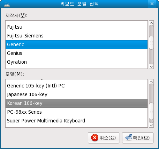Viewport: 159px width, 149px height.
Task: Pick Super Power Multimedia Keyboard model
Action: click(76, 121)
